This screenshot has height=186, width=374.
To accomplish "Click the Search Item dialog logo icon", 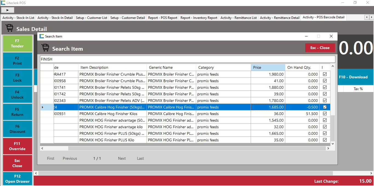I will [x=42, y=36].
